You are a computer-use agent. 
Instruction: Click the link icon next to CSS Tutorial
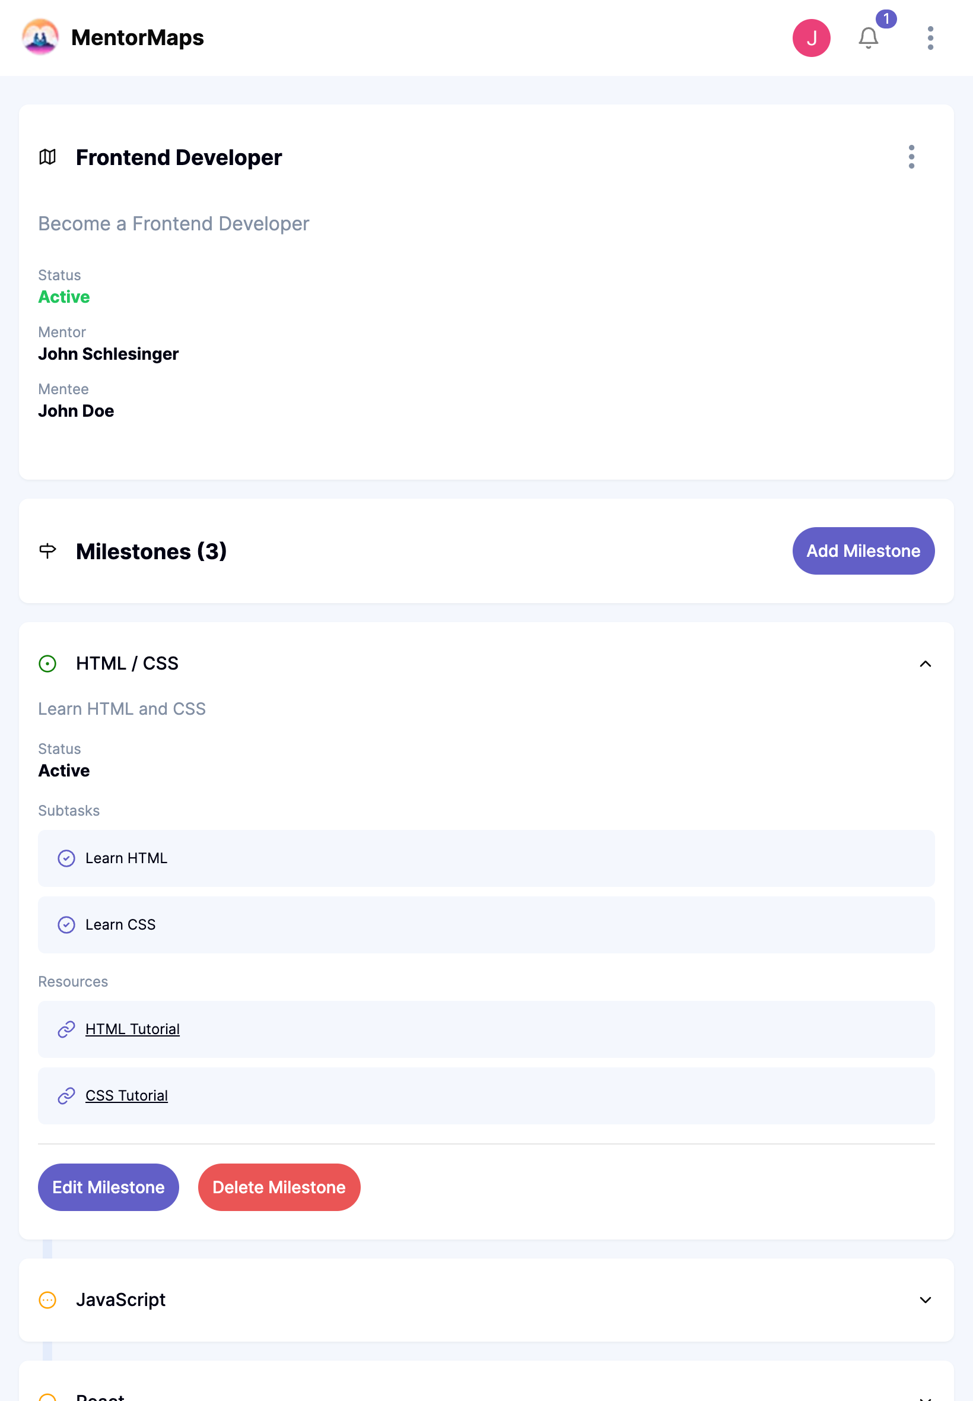[x=66, y=1096]
